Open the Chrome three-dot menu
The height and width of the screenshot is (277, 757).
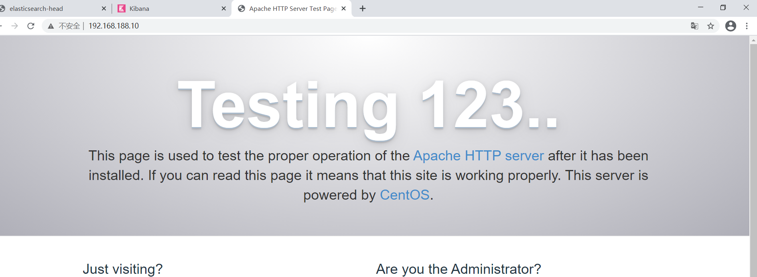(747, 26)
